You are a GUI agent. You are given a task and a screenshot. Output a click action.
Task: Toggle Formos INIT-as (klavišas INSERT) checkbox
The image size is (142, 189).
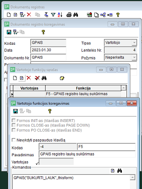point(14,120)
